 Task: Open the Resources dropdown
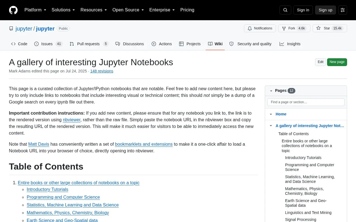[94, 10]
